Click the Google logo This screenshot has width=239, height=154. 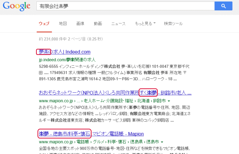[17, 6]
